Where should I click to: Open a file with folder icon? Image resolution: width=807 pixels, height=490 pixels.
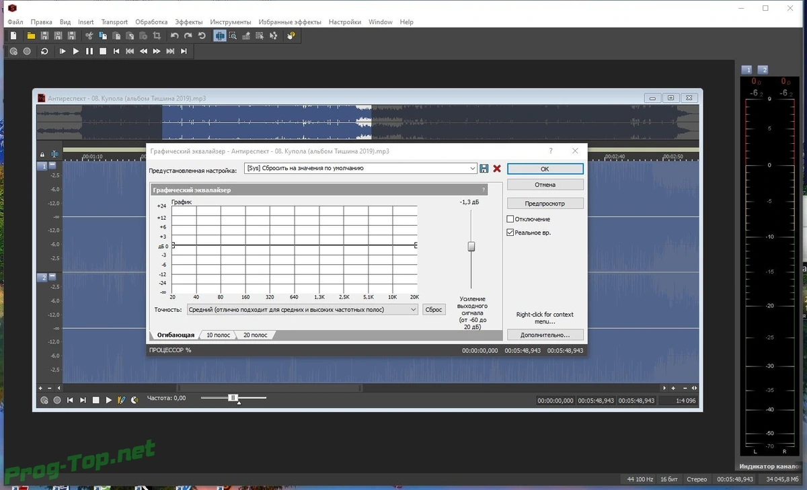[x=31, y=36]
